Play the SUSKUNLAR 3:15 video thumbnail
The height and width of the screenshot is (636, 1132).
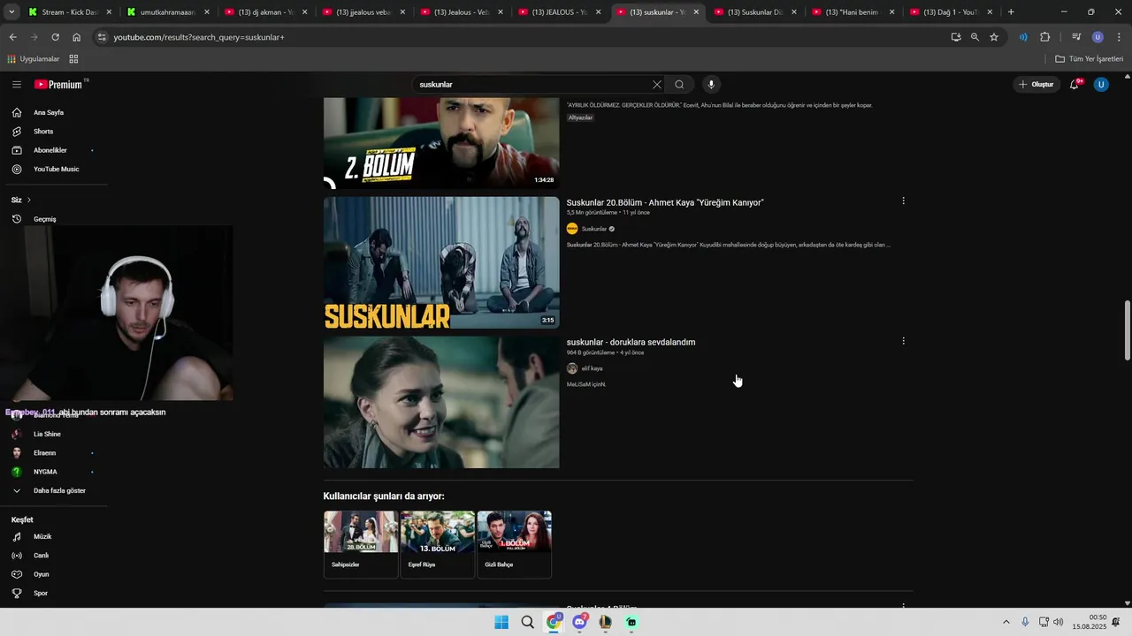[x=441, y=262]
